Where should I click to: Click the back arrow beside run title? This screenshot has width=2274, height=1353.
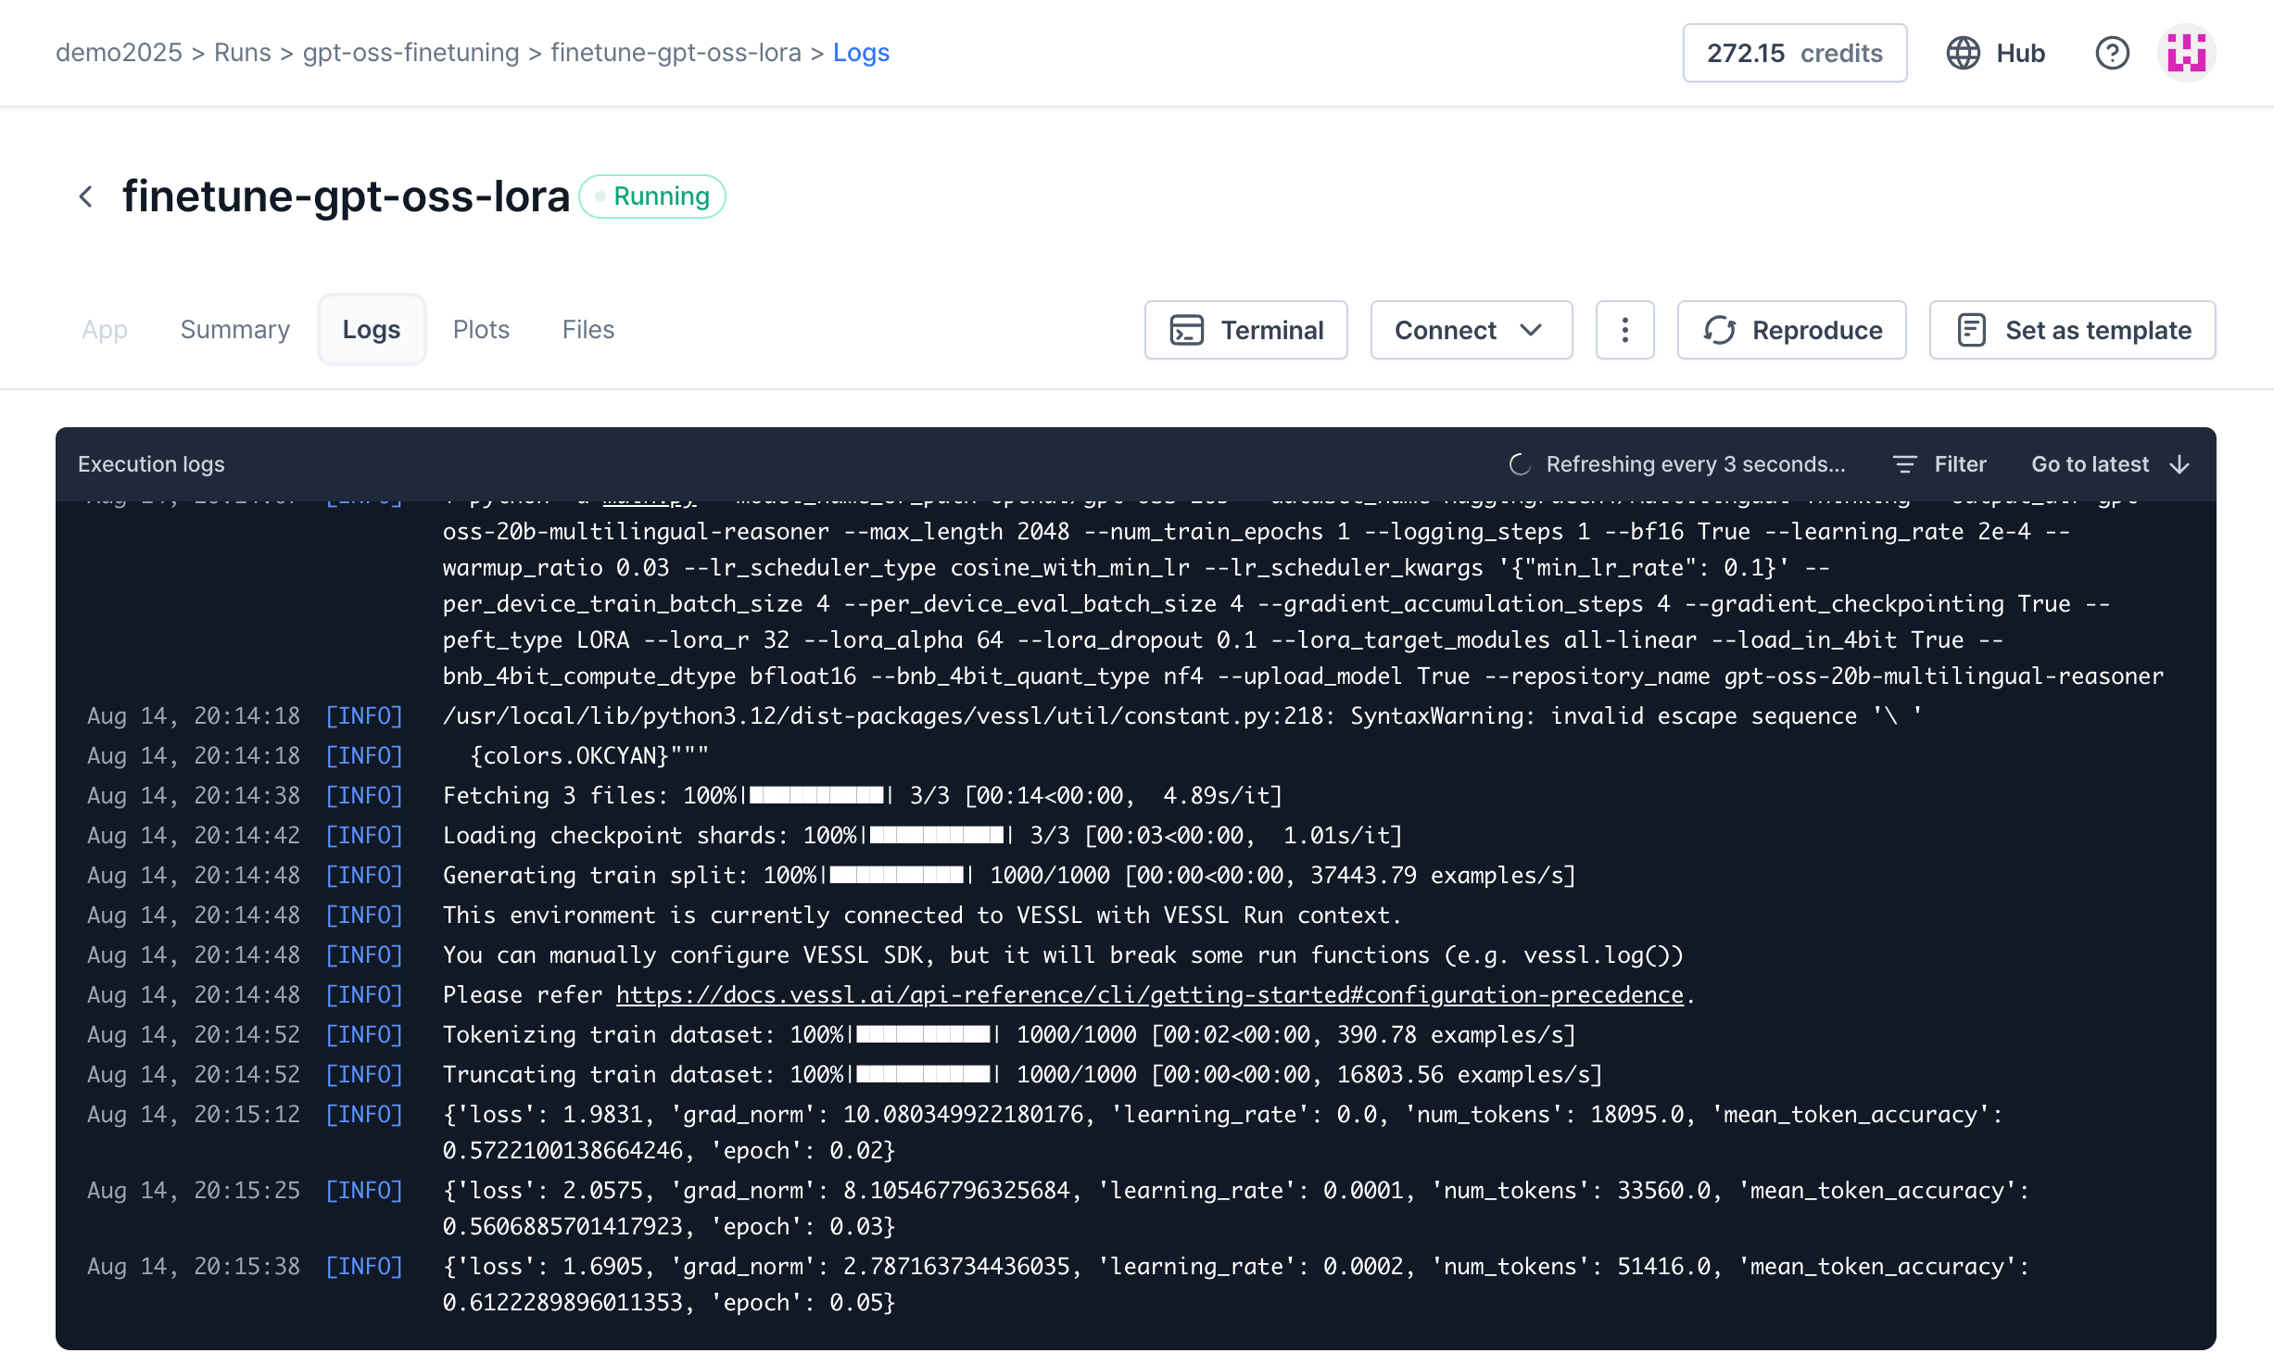(86, 196)
